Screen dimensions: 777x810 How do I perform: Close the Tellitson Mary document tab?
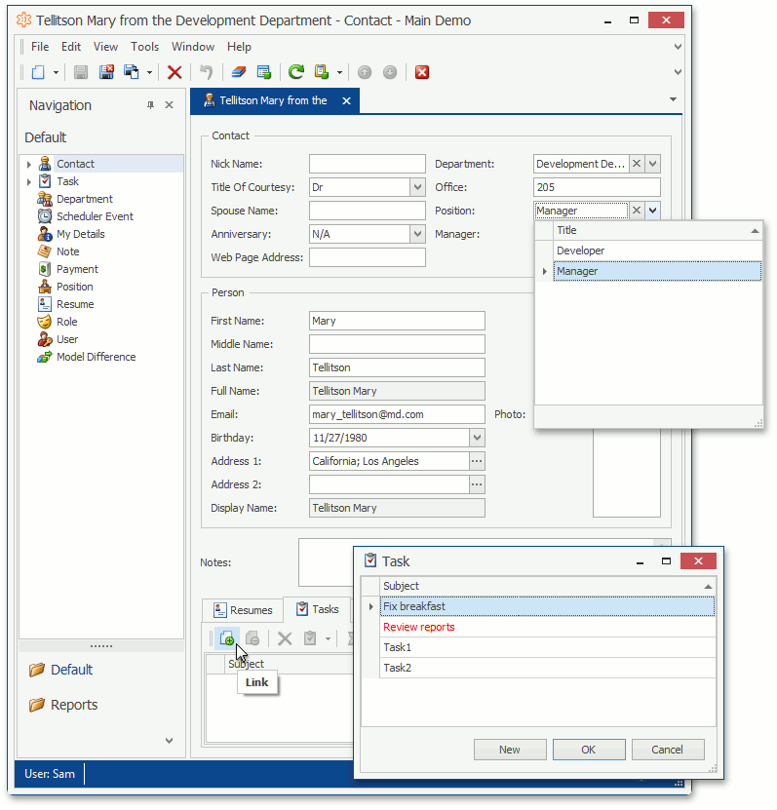coord(347,101)
